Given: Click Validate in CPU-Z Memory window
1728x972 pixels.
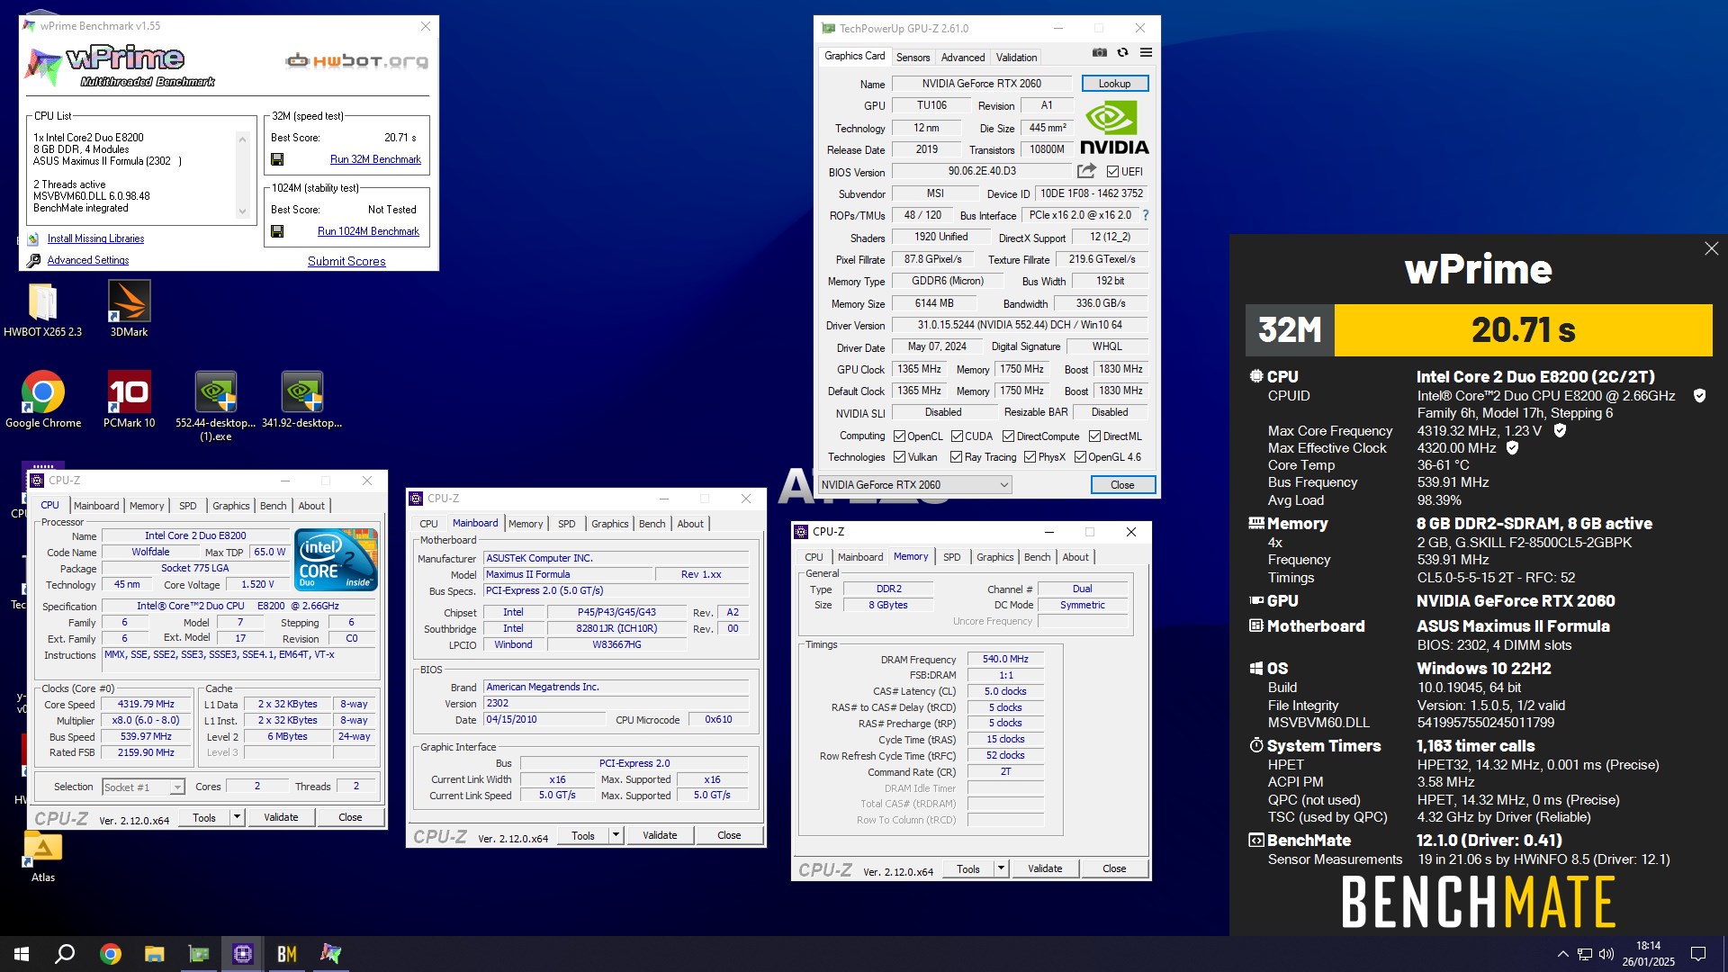Looking at the screenshot, I should click(x=1045, y=868).
